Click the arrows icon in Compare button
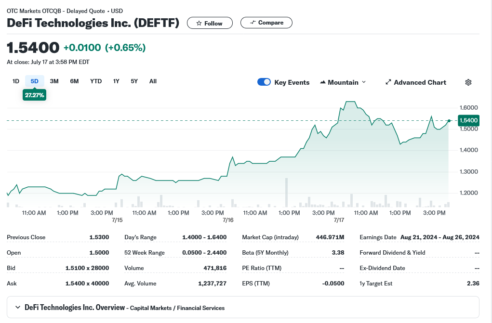The height and width of the screenshot is (323, 492). point(253,23)
